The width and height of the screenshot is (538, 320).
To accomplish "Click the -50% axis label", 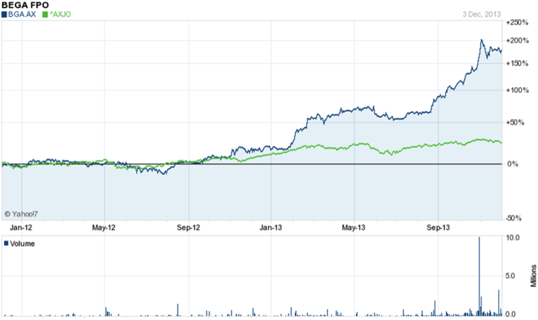I will click(x=513, y=218).
